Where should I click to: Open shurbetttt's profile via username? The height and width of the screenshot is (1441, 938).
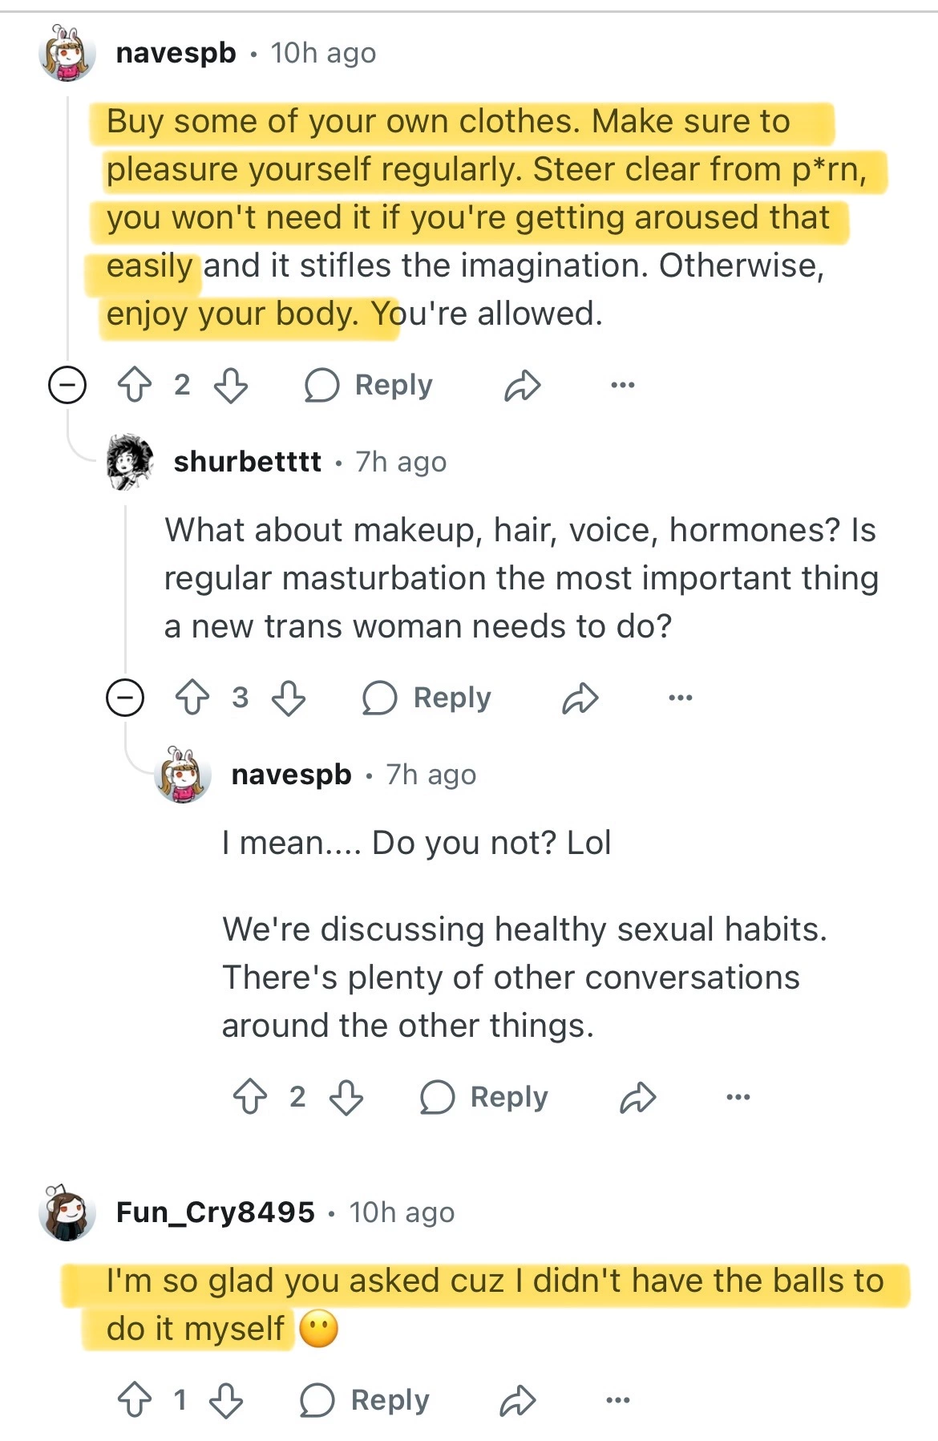[x=247, y=462]
